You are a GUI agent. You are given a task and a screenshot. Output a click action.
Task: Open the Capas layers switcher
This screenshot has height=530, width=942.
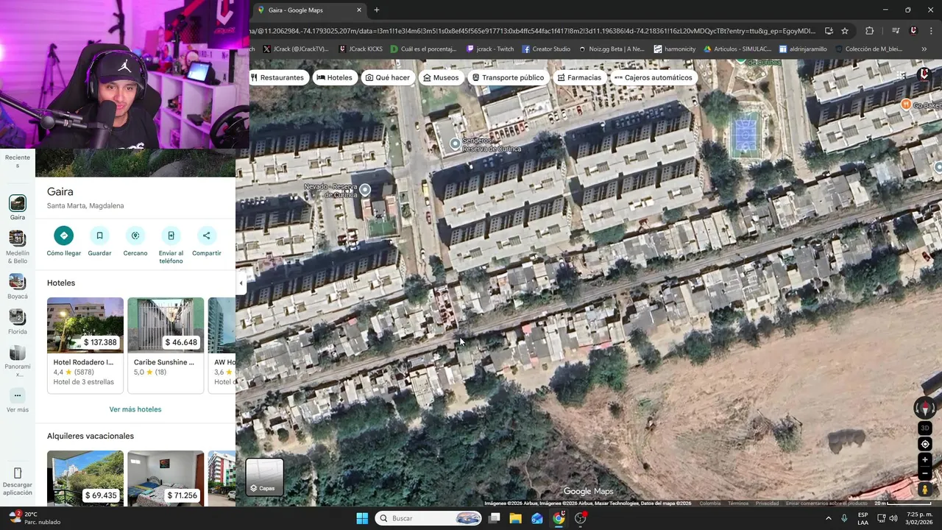[264, 477]
